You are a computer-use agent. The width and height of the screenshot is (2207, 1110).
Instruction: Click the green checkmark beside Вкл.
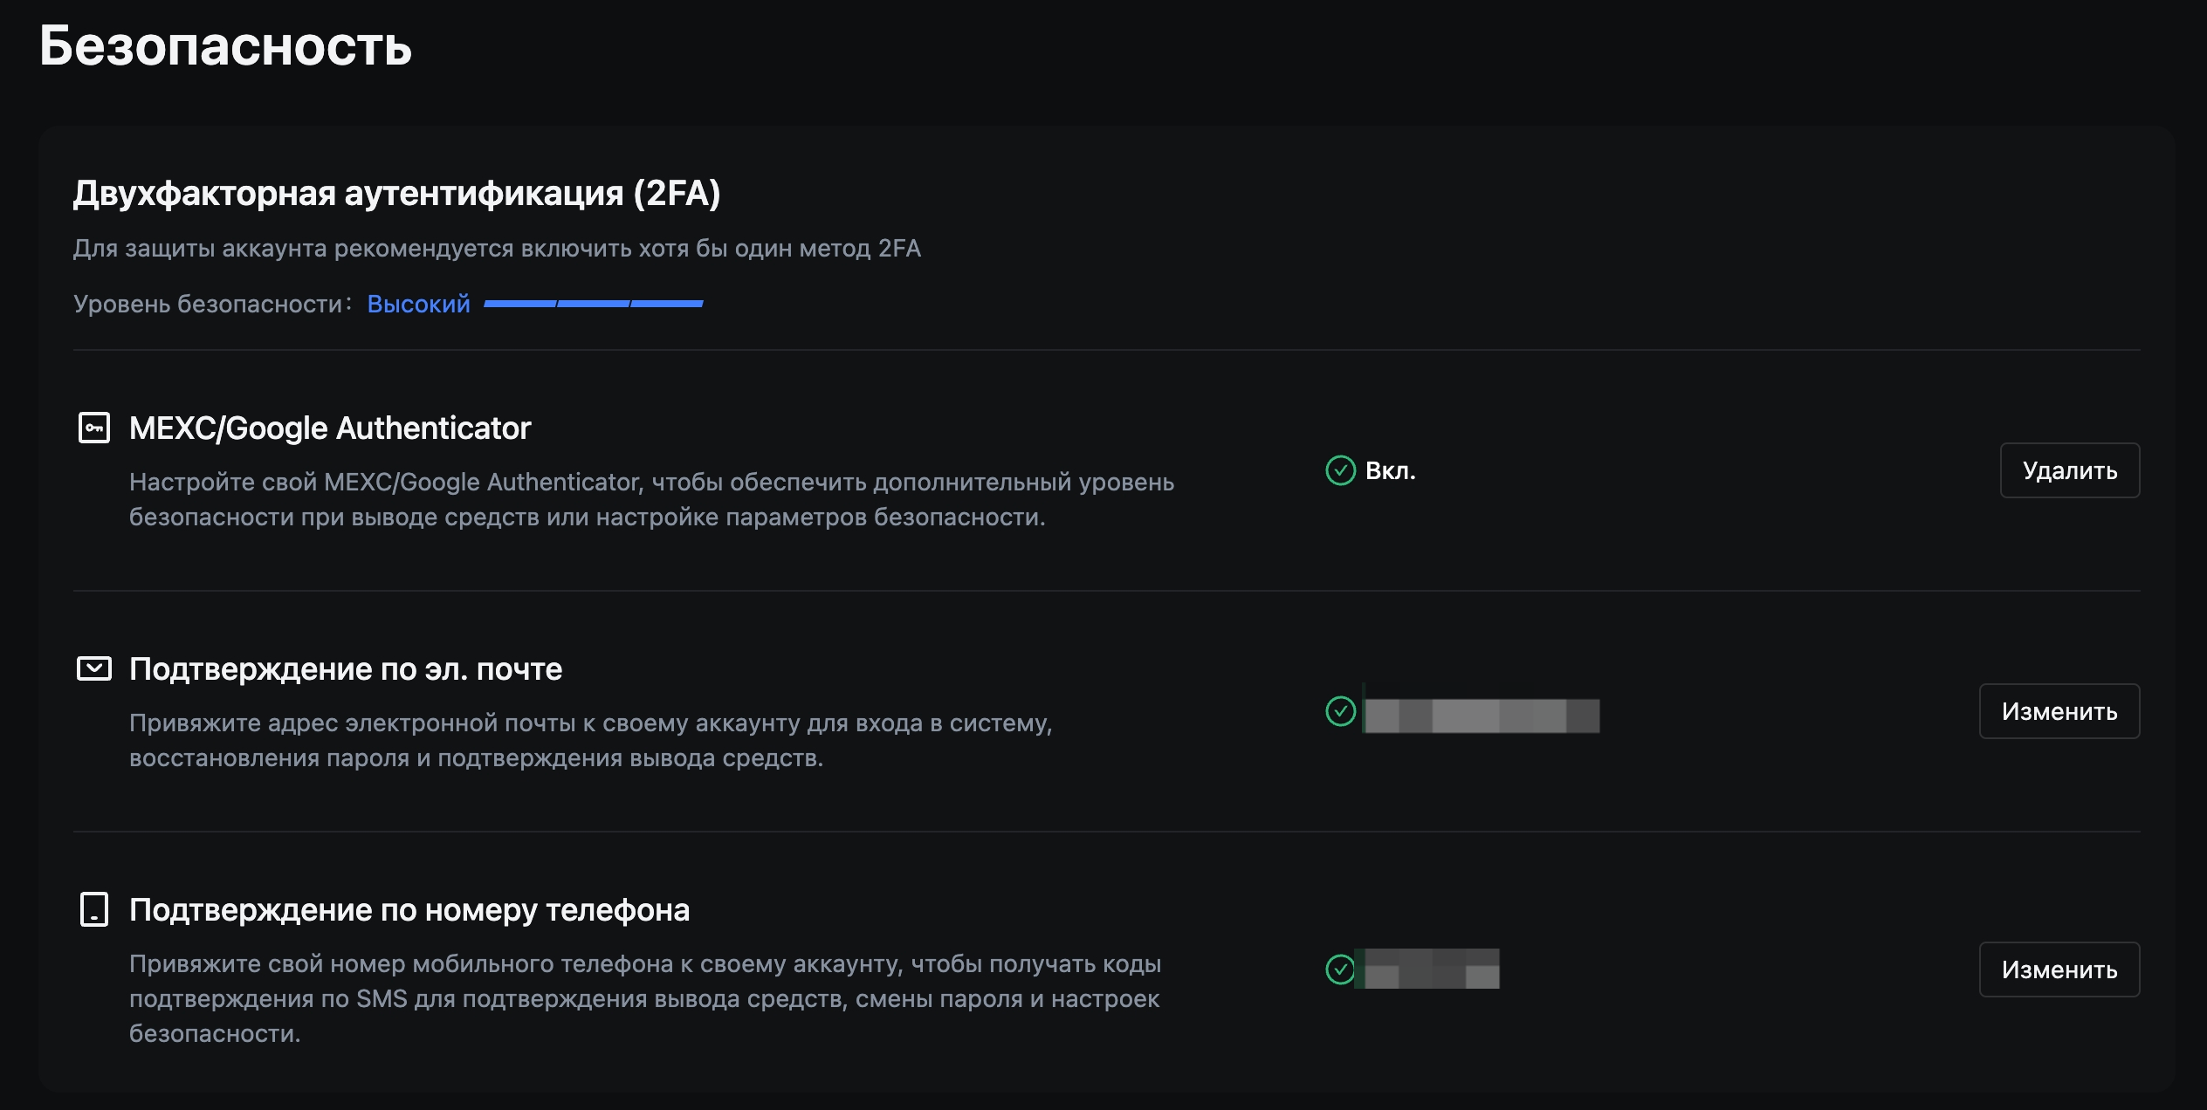click(x=1340, y=470)
